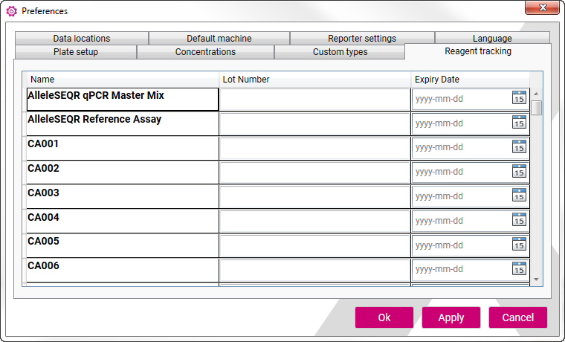Open calendar picker in CA002 row
Image resolution: width=565 pixels, height=342 pixels.
[x=519, y=171]
